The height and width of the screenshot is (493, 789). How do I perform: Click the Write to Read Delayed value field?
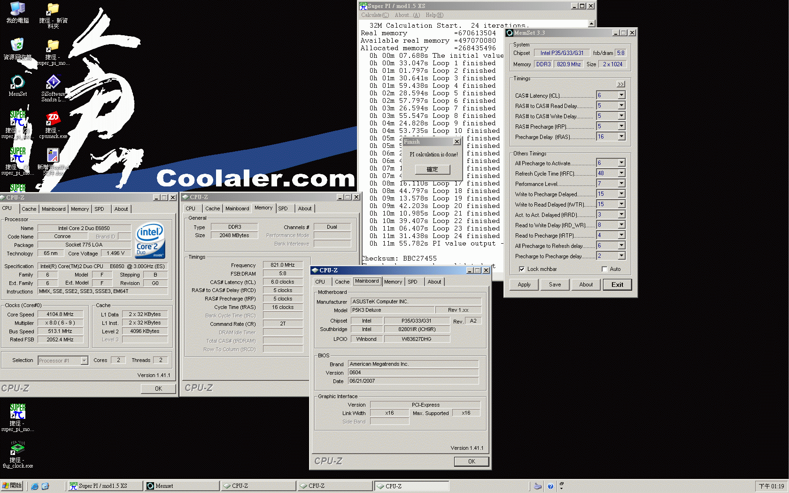(x=607, y=204)
